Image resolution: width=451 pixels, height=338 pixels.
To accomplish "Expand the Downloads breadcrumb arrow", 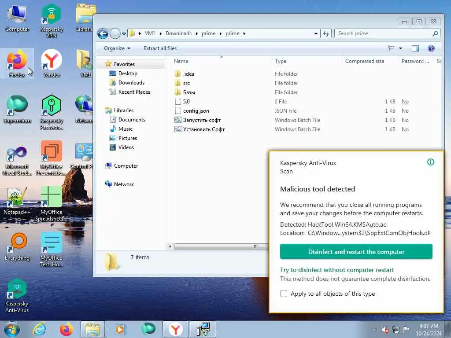I will point(196,33).
